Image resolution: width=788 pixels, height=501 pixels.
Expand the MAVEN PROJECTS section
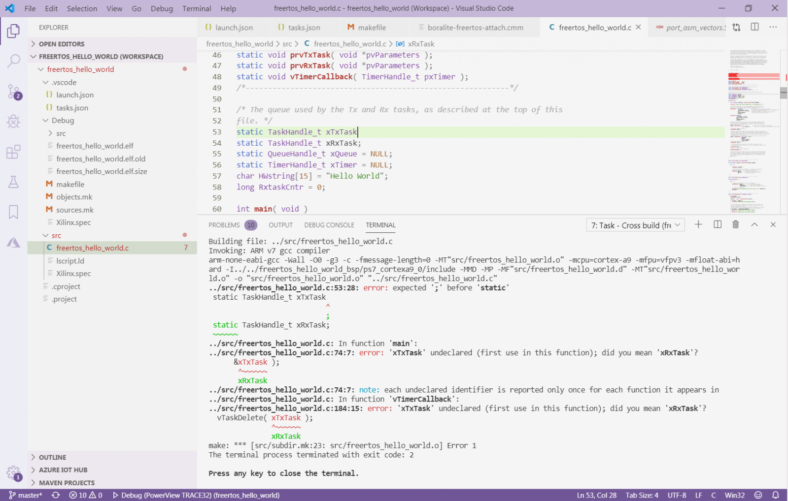click(x=67, y=483)
